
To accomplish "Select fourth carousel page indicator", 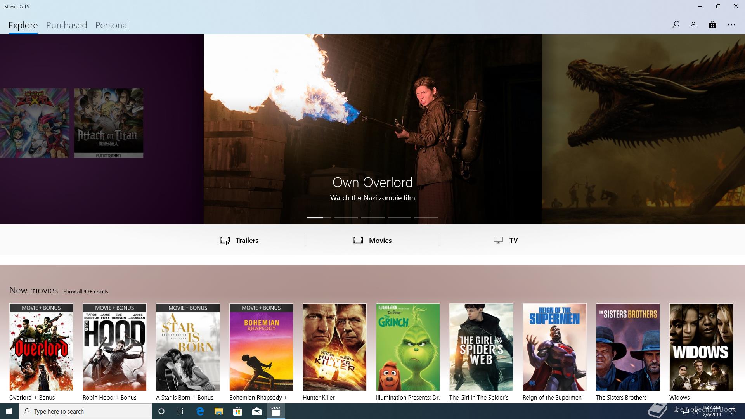I will click(399, 218).
